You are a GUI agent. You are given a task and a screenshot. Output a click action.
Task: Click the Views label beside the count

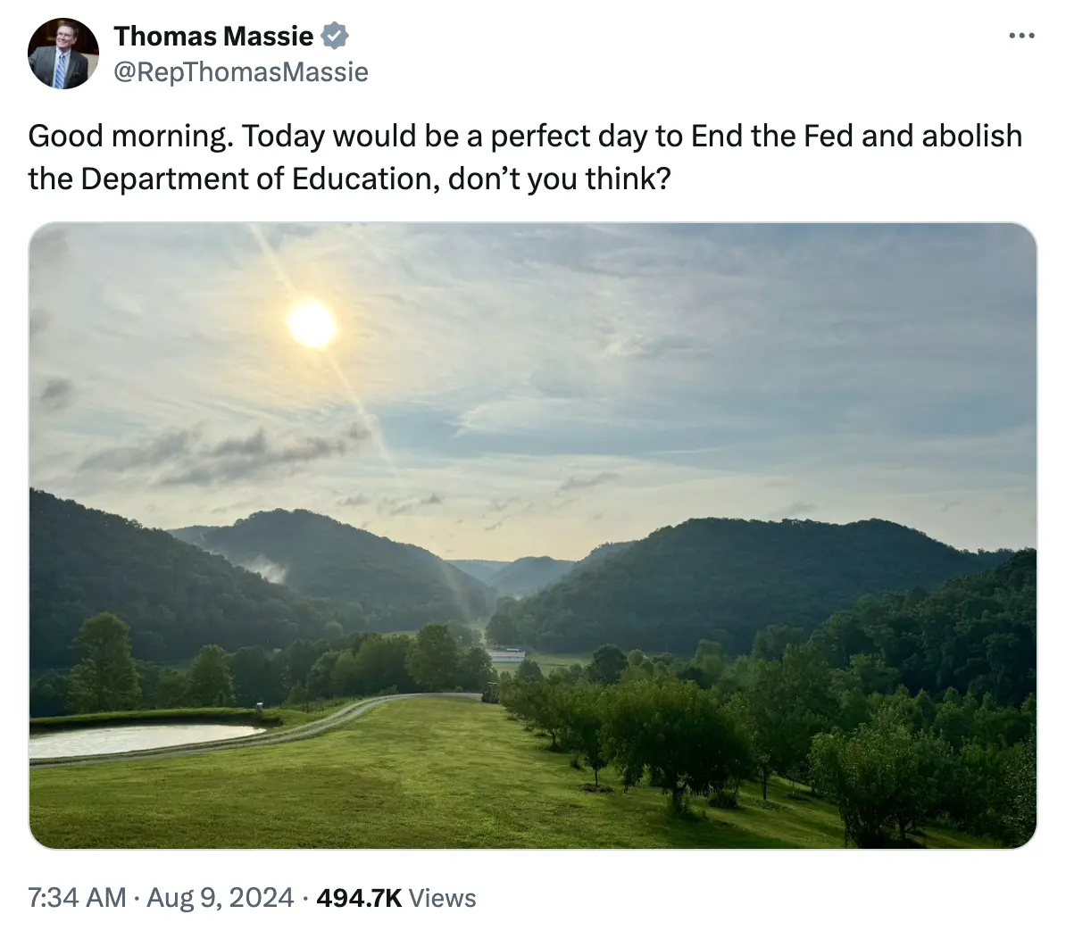click(x=443, y=898)
